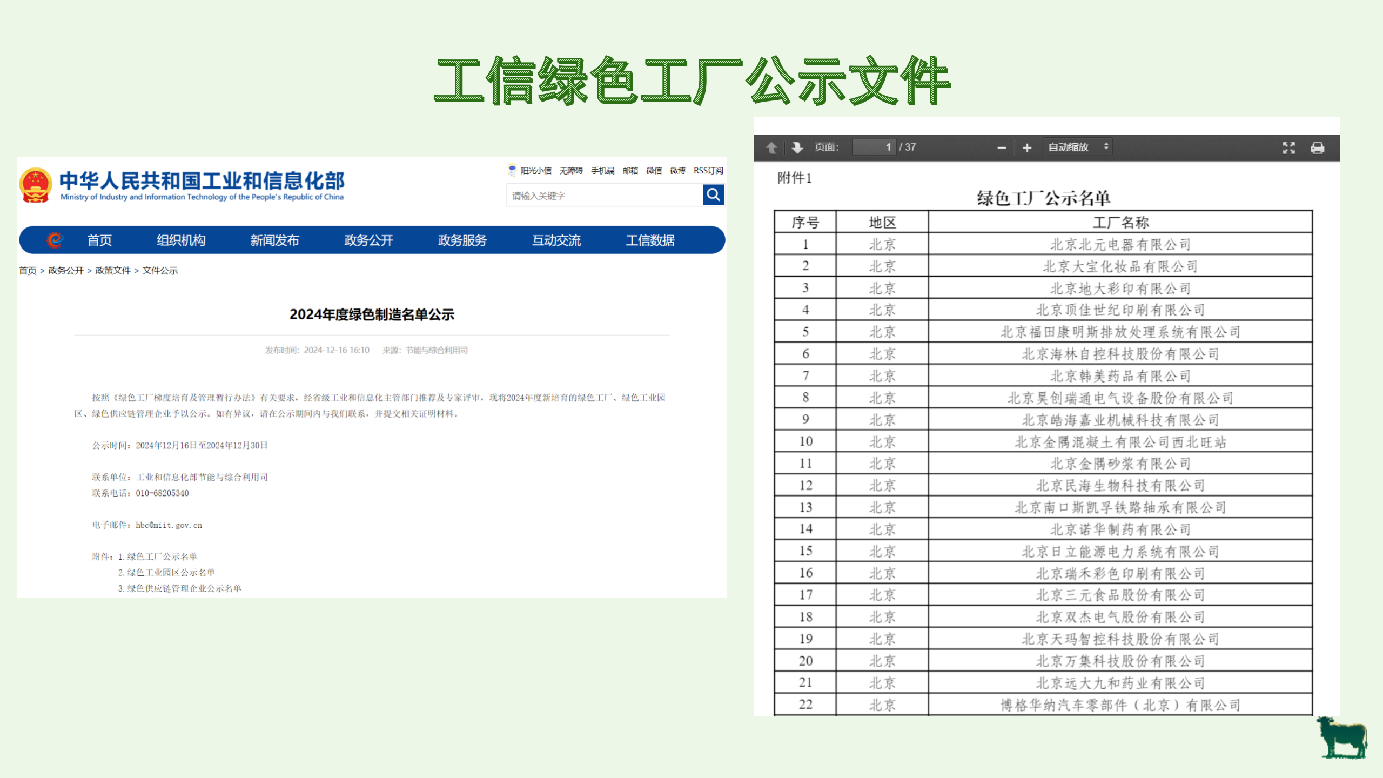Click table cell 北京福田康明斯排放处理系统有限公司
This screenshot has width=1383, height=778.
coord(1120,332)
